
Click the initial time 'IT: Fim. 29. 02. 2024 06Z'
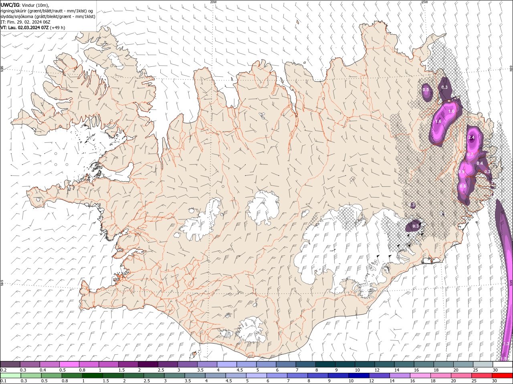tap(25, 22)
